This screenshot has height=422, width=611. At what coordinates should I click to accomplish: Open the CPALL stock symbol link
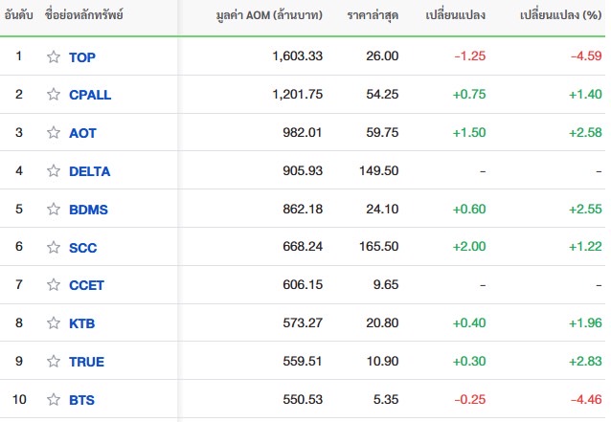coord(90,95)
